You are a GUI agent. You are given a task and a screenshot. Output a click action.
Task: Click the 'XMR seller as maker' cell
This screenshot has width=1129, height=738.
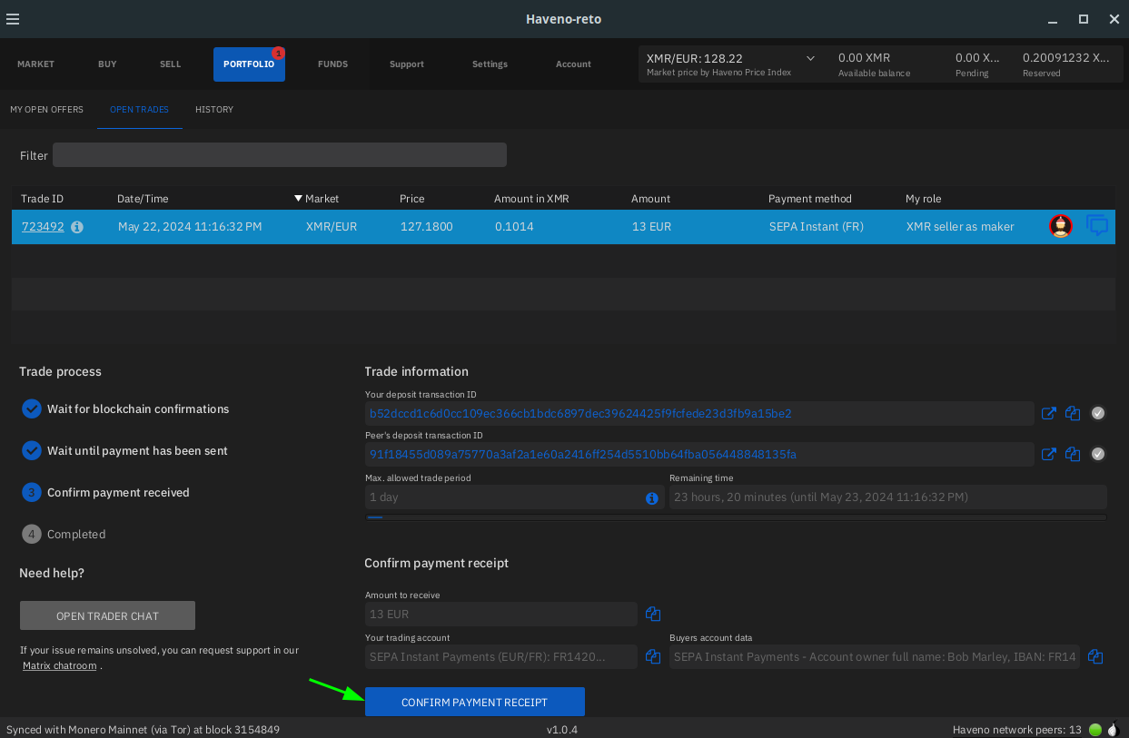tap(960, 227)
